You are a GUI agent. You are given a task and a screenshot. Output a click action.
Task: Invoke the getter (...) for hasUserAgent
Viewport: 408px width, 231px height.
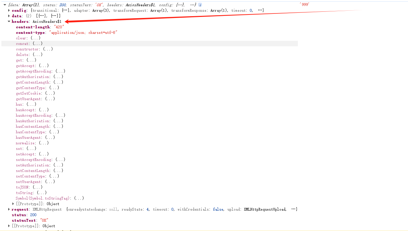point(50,137)
